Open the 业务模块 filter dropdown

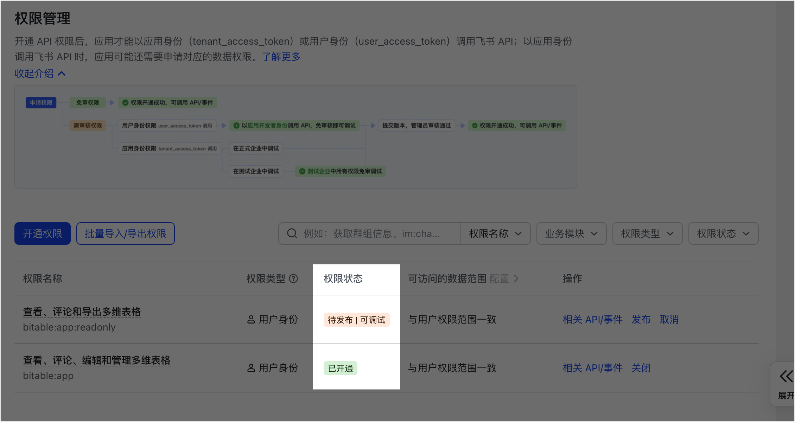tap(571, 234)
